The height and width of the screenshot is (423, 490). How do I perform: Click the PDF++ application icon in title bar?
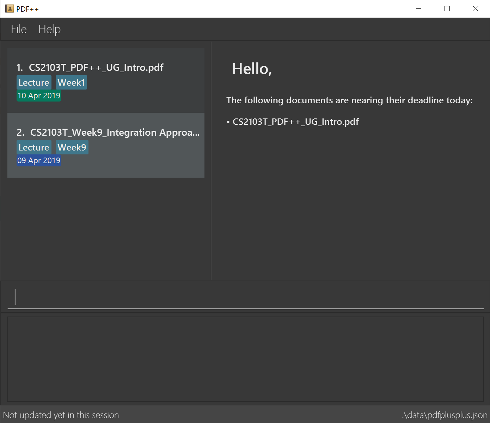10,8
